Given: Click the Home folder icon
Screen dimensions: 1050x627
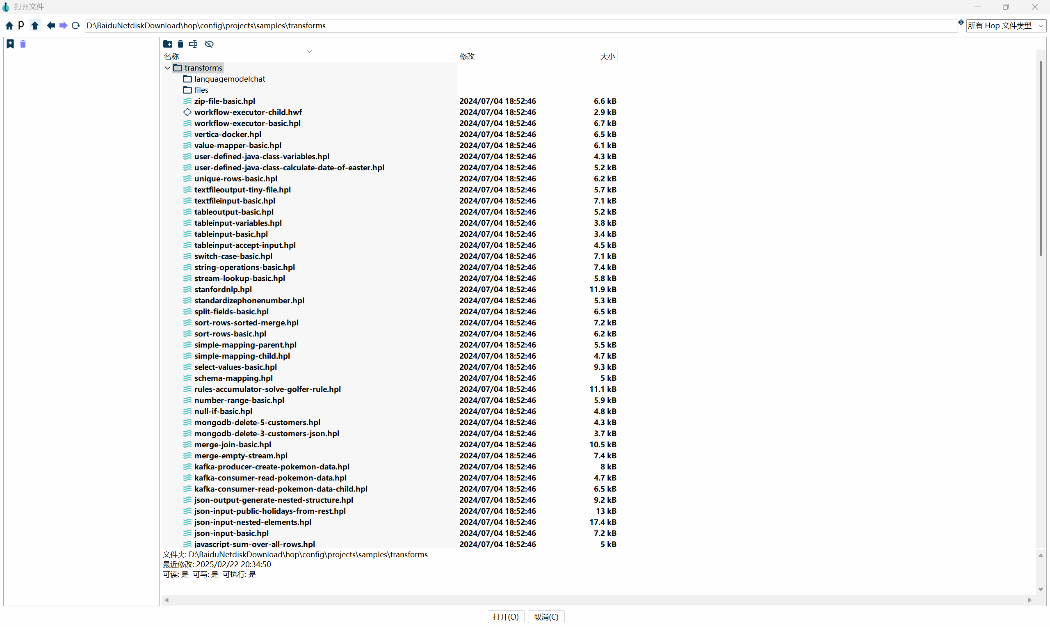Looking at the screenshot, I should coord(9,26).
